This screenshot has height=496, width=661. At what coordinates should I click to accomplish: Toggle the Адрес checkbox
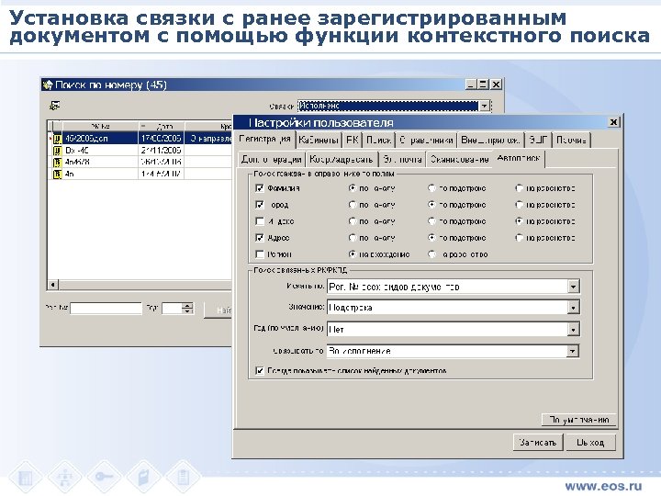tap(260, 238)
